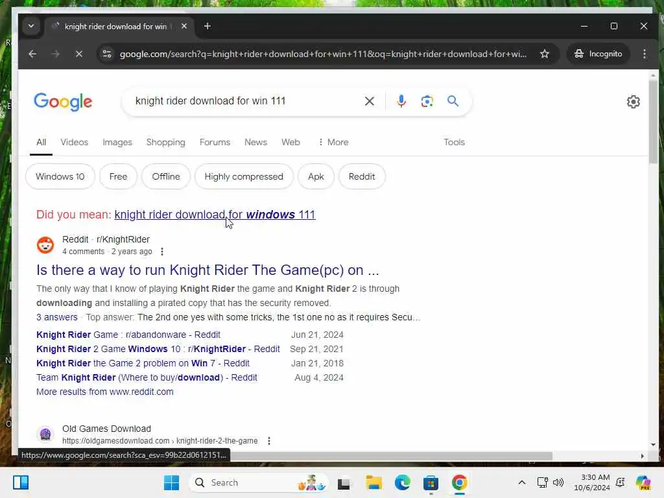Open Chrome three-dot menu
Screen dimensions: 664x498
point(644,54)
